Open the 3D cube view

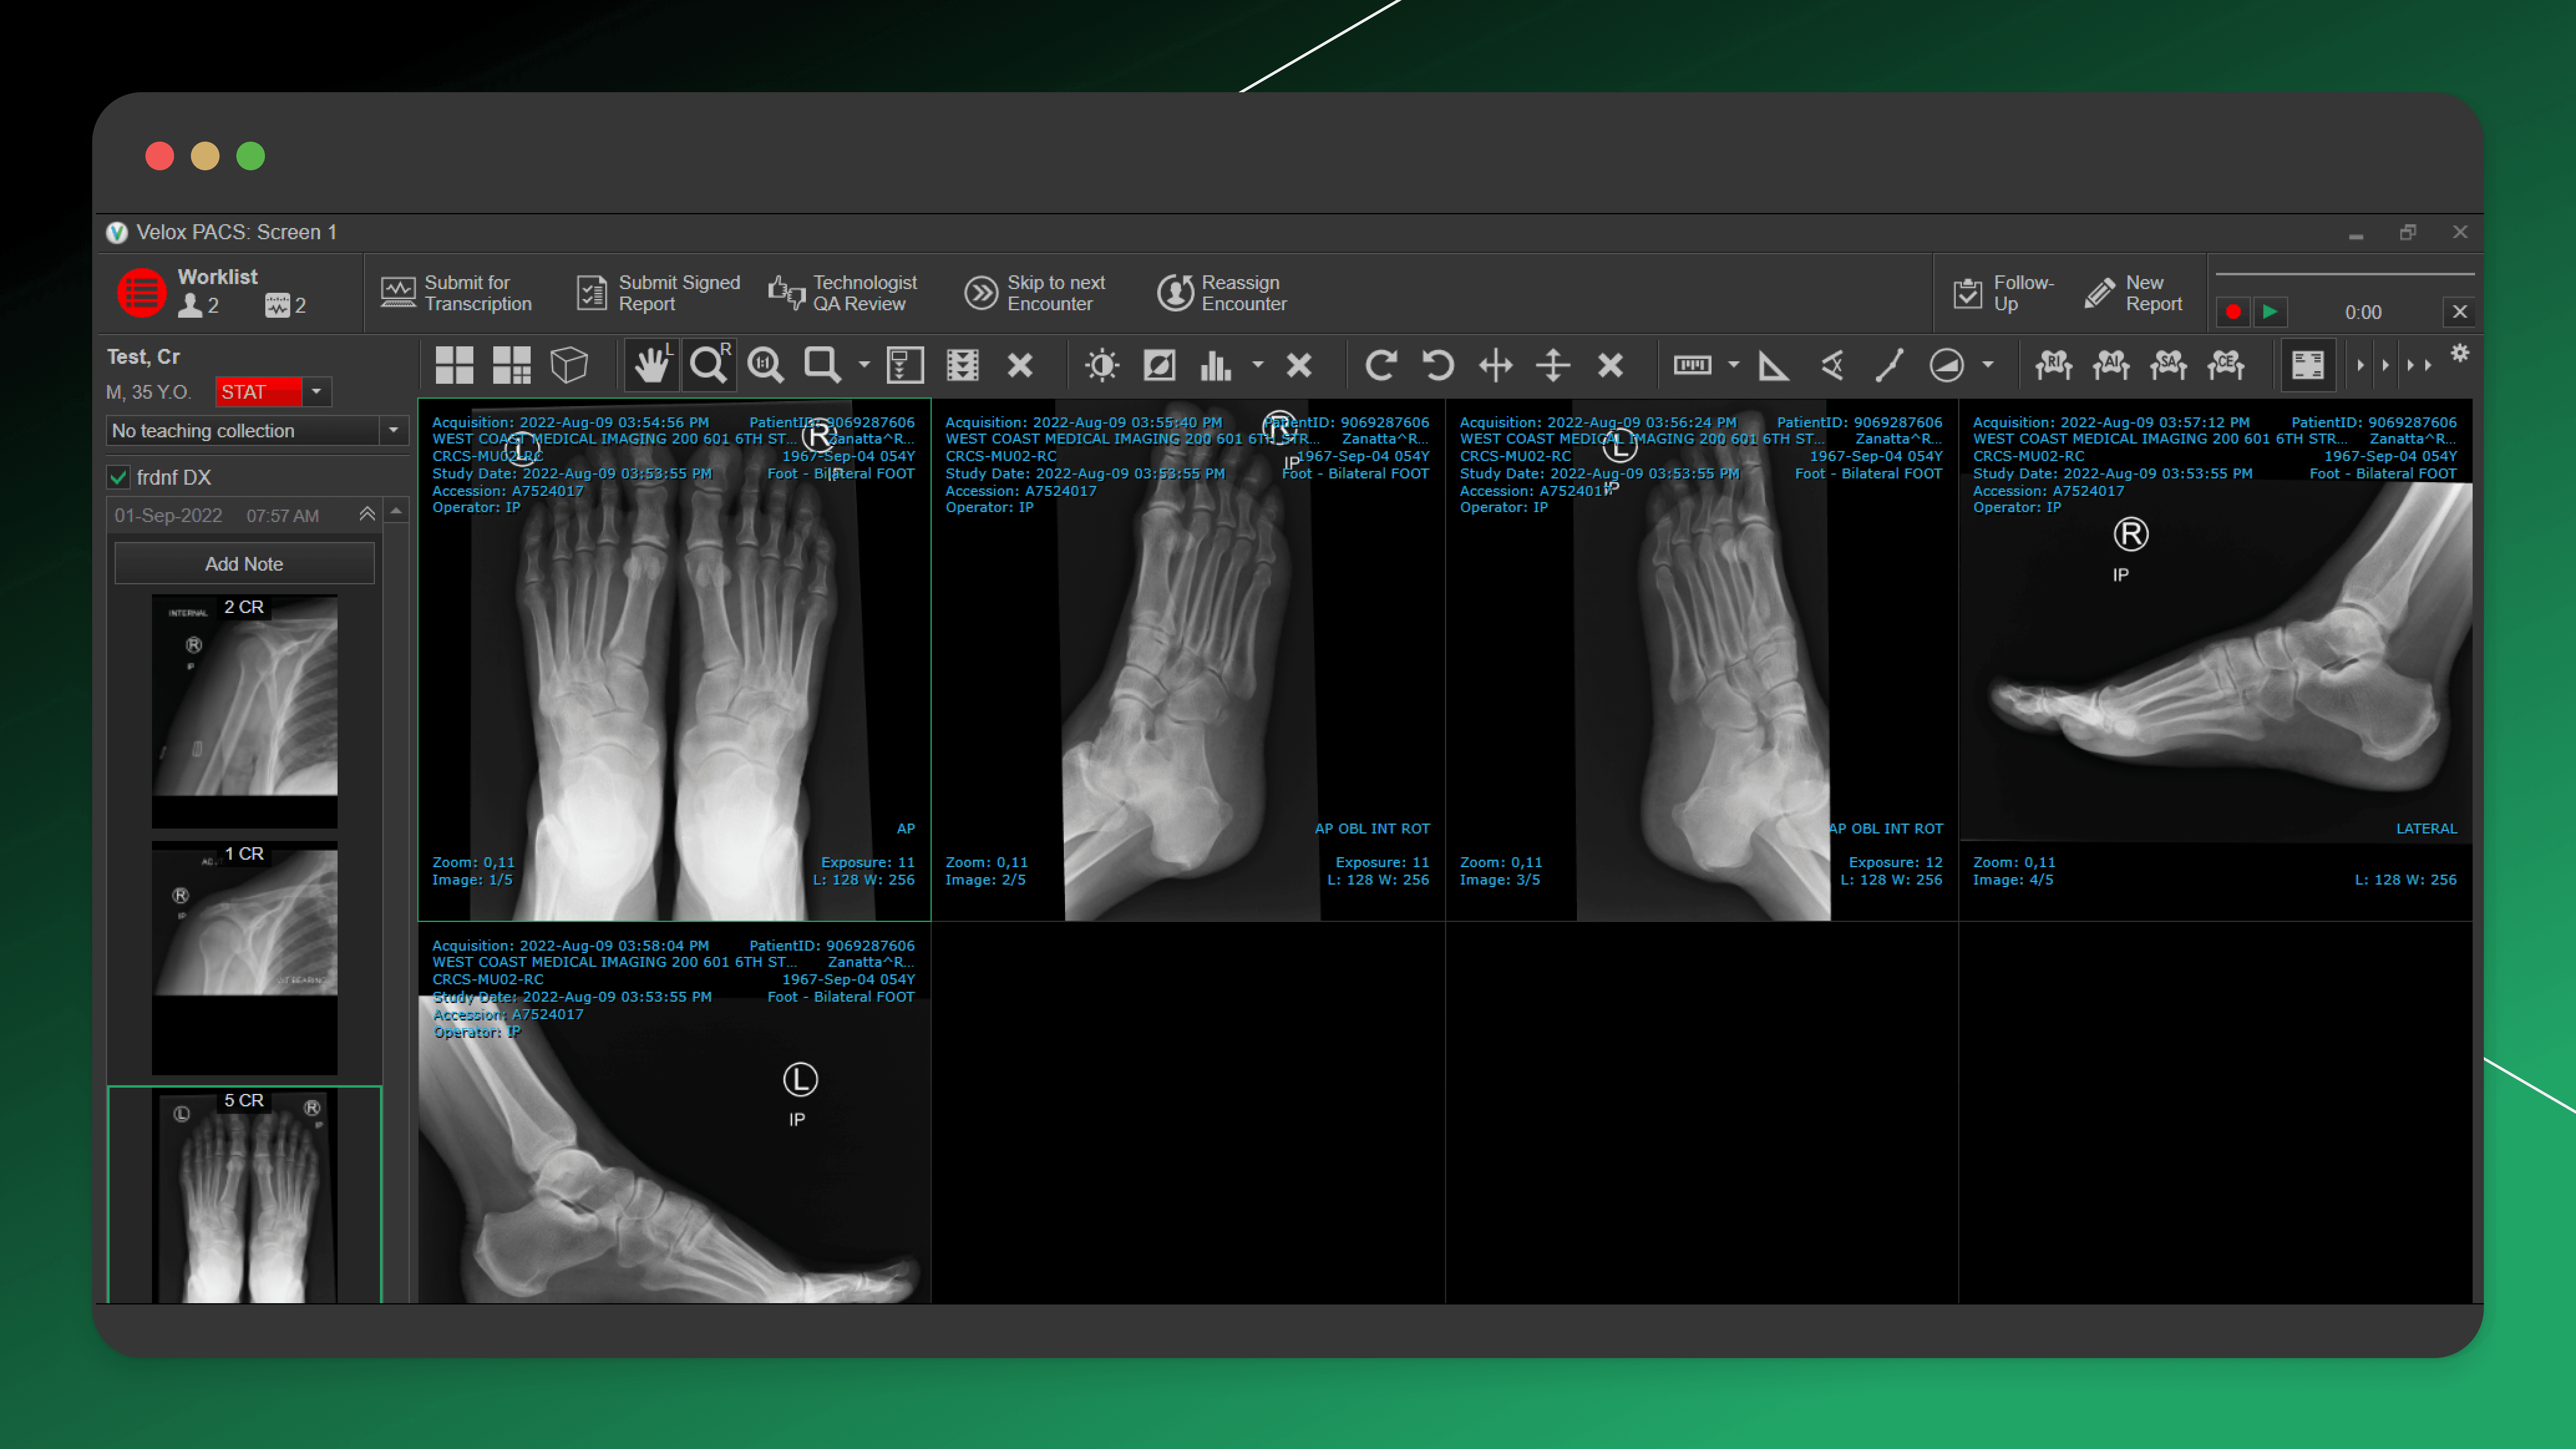tap(569, 365)
